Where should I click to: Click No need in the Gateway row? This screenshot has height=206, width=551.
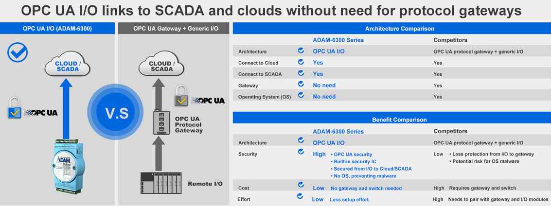(x=324, y=85)
